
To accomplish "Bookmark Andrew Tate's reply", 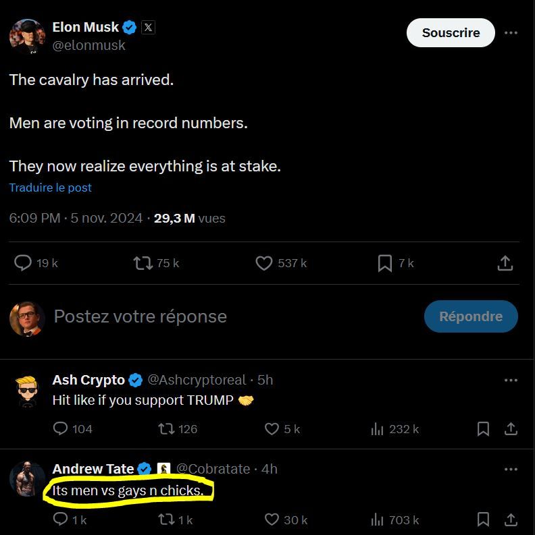I will (x=484, y=519).
